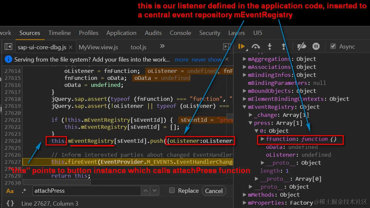
Task: Click 'Line 27627, Column 3' status text
Action: 50,204
